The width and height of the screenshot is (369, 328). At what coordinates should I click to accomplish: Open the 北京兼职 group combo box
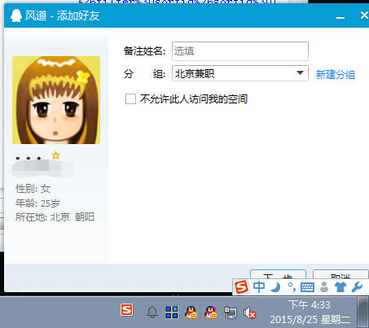[240, 73]
